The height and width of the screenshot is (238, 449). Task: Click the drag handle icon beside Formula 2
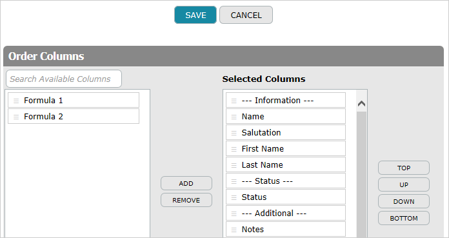tap(16, 117)
